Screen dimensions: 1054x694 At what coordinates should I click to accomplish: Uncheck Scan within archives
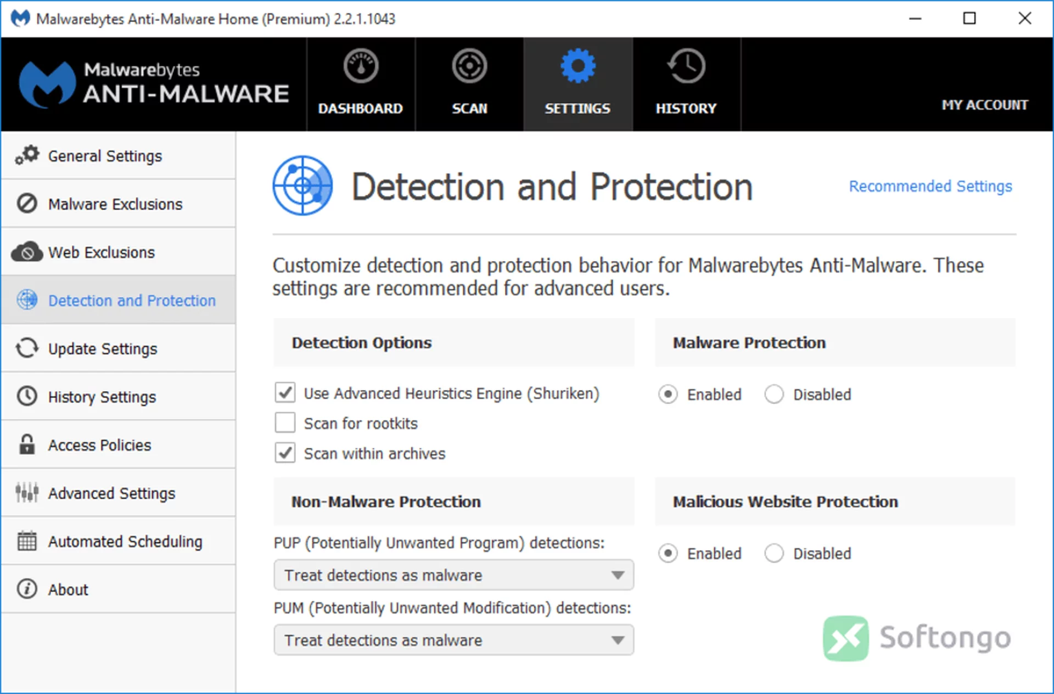(x=285, y=453)
